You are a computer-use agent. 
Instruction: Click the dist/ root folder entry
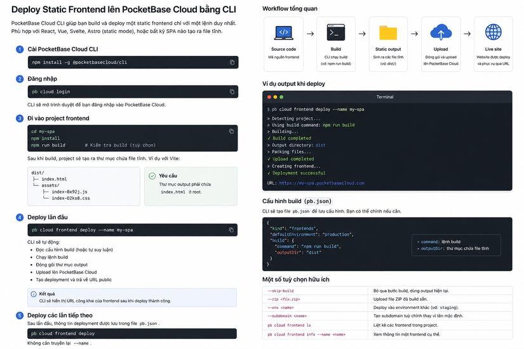click(37, 173)
